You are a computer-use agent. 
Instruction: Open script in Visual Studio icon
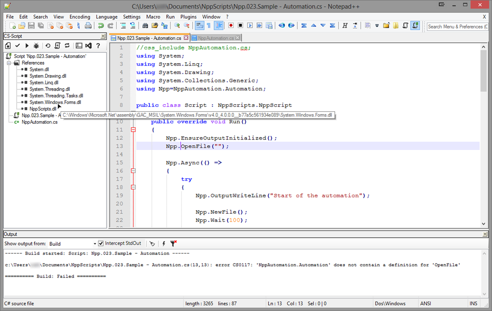88,46
